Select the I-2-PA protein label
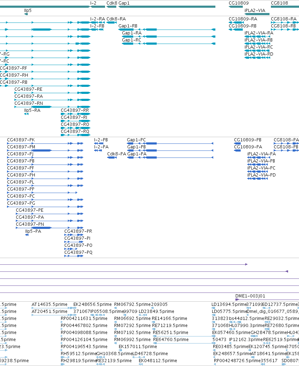Image resolution: width=299 pixels, height=366 pixels. (101, 147)
